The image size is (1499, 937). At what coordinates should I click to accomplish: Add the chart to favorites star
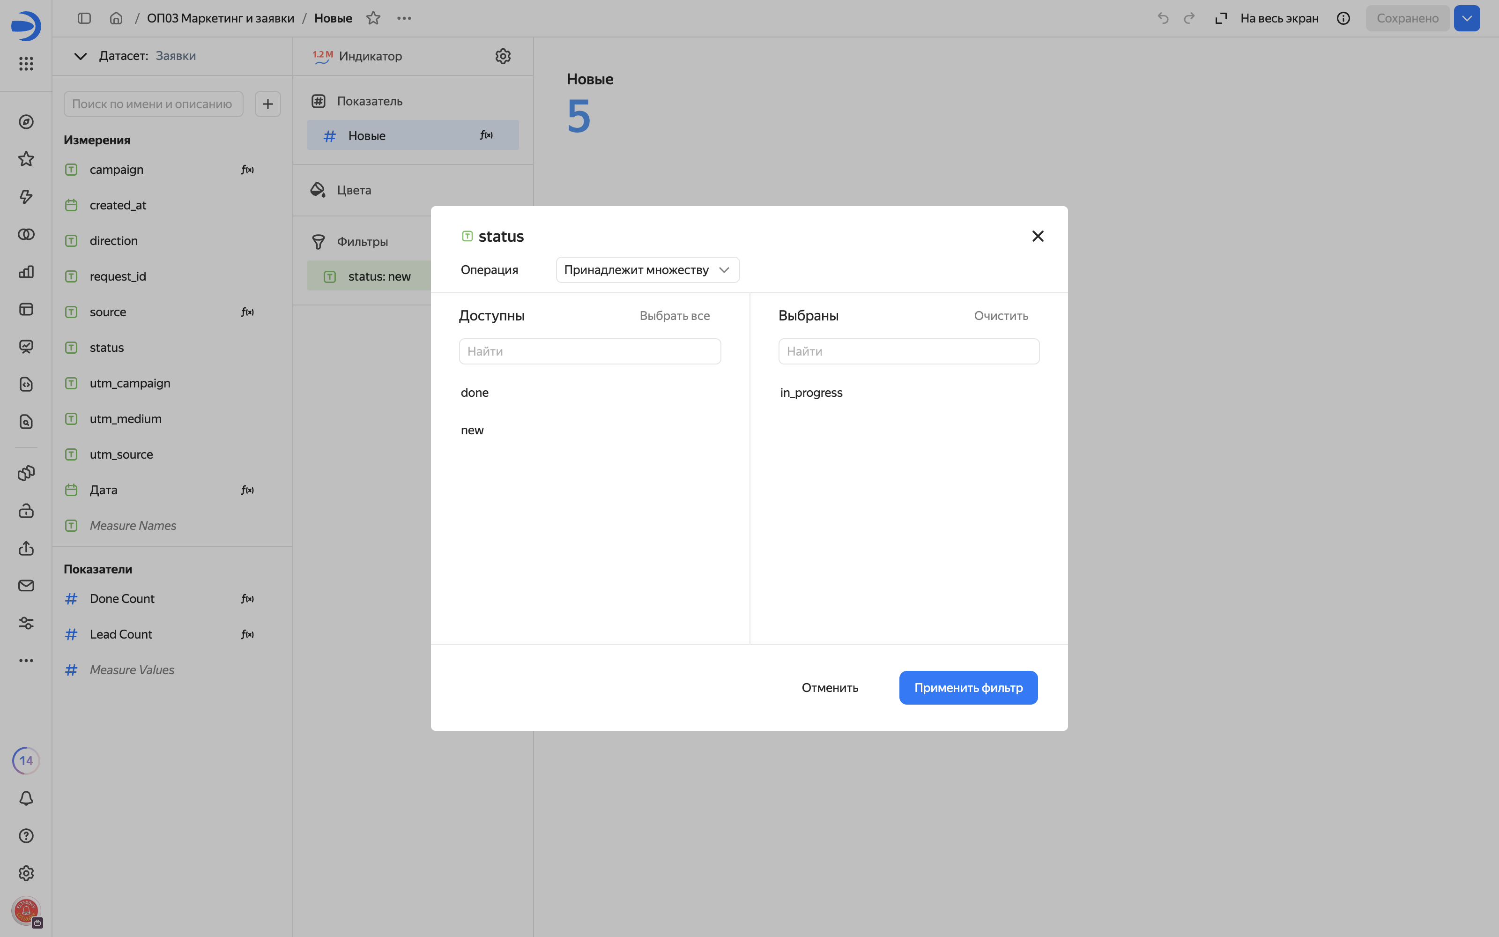click(373, 18)
